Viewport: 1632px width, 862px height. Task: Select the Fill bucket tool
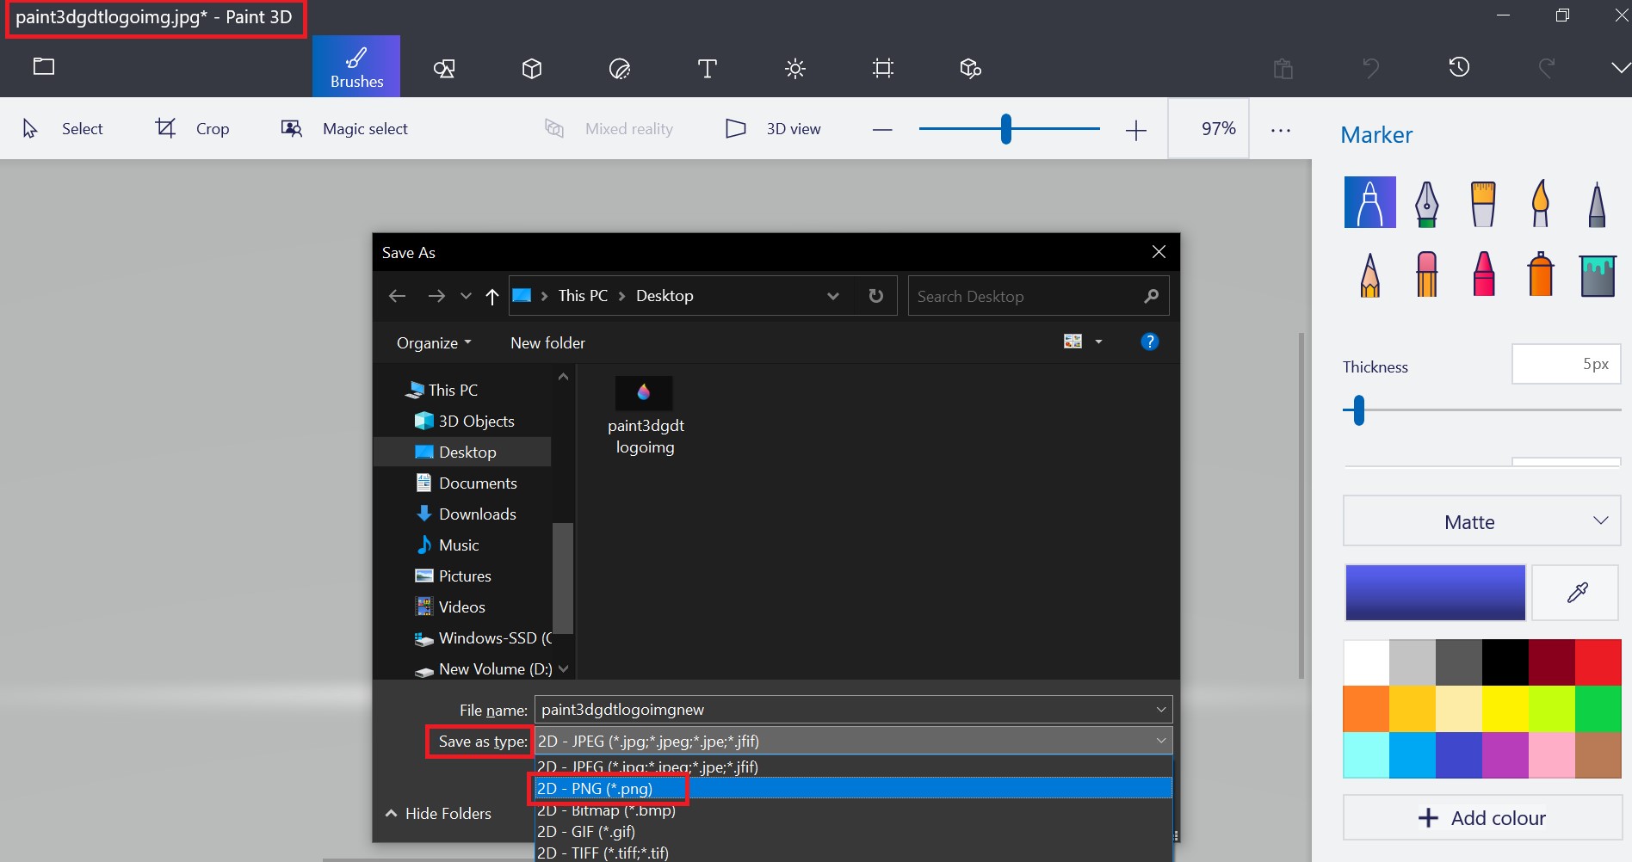pos(1598,275)
